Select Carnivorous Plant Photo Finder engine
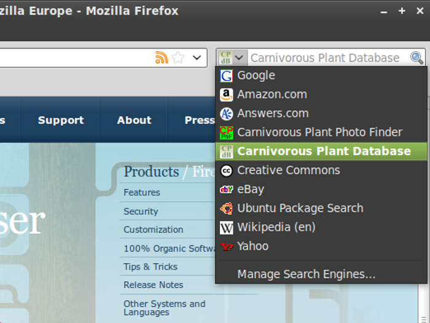 tap(321, 132)
